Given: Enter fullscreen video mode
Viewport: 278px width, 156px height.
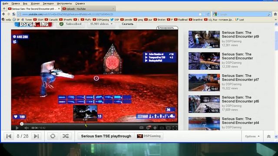Looking at the screenshot, I should pos(175,128).
